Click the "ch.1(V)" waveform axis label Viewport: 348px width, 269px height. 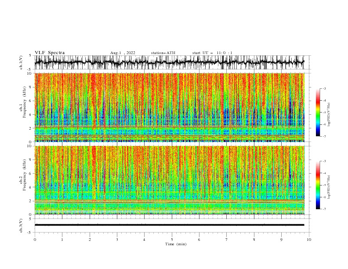pyautogui.click(x=21, y=62)
